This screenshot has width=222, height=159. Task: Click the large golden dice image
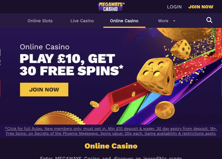156,76
